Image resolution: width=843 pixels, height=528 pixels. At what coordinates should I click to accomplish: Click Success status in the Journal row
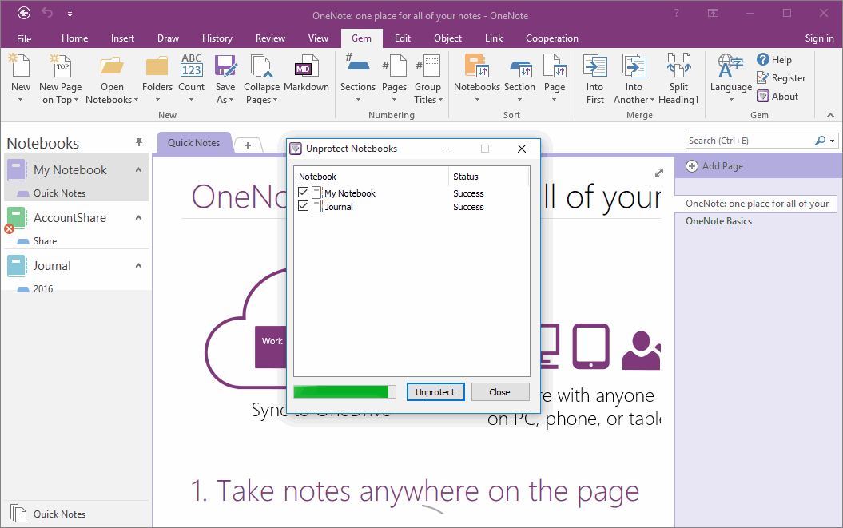click(x=468, y=207)
